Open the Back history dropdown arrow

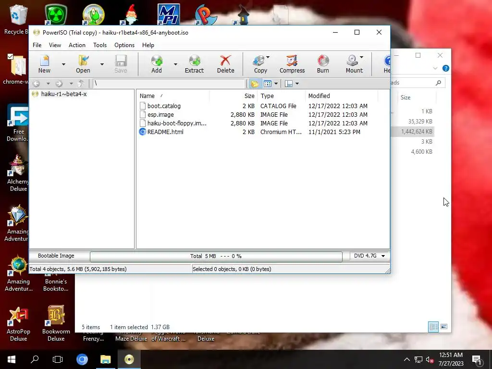48,84
